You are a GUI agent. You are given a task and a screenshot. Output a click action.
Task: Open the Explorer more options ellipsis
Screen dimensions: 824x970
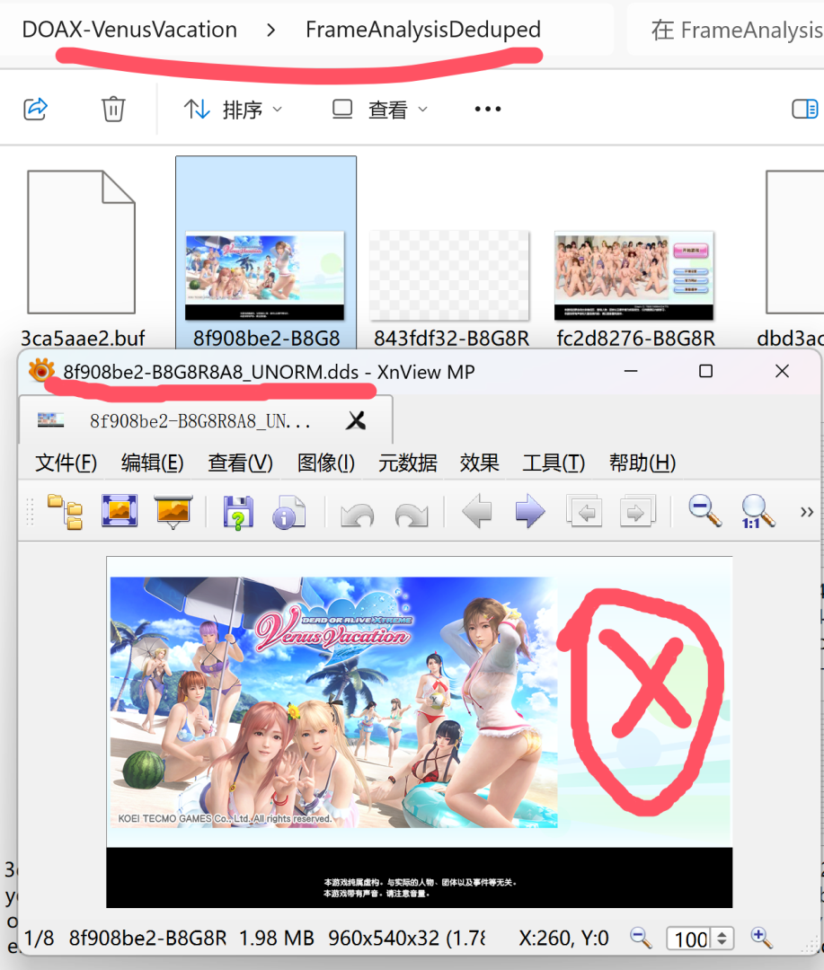pyautogui.click(x=488, y=110)
